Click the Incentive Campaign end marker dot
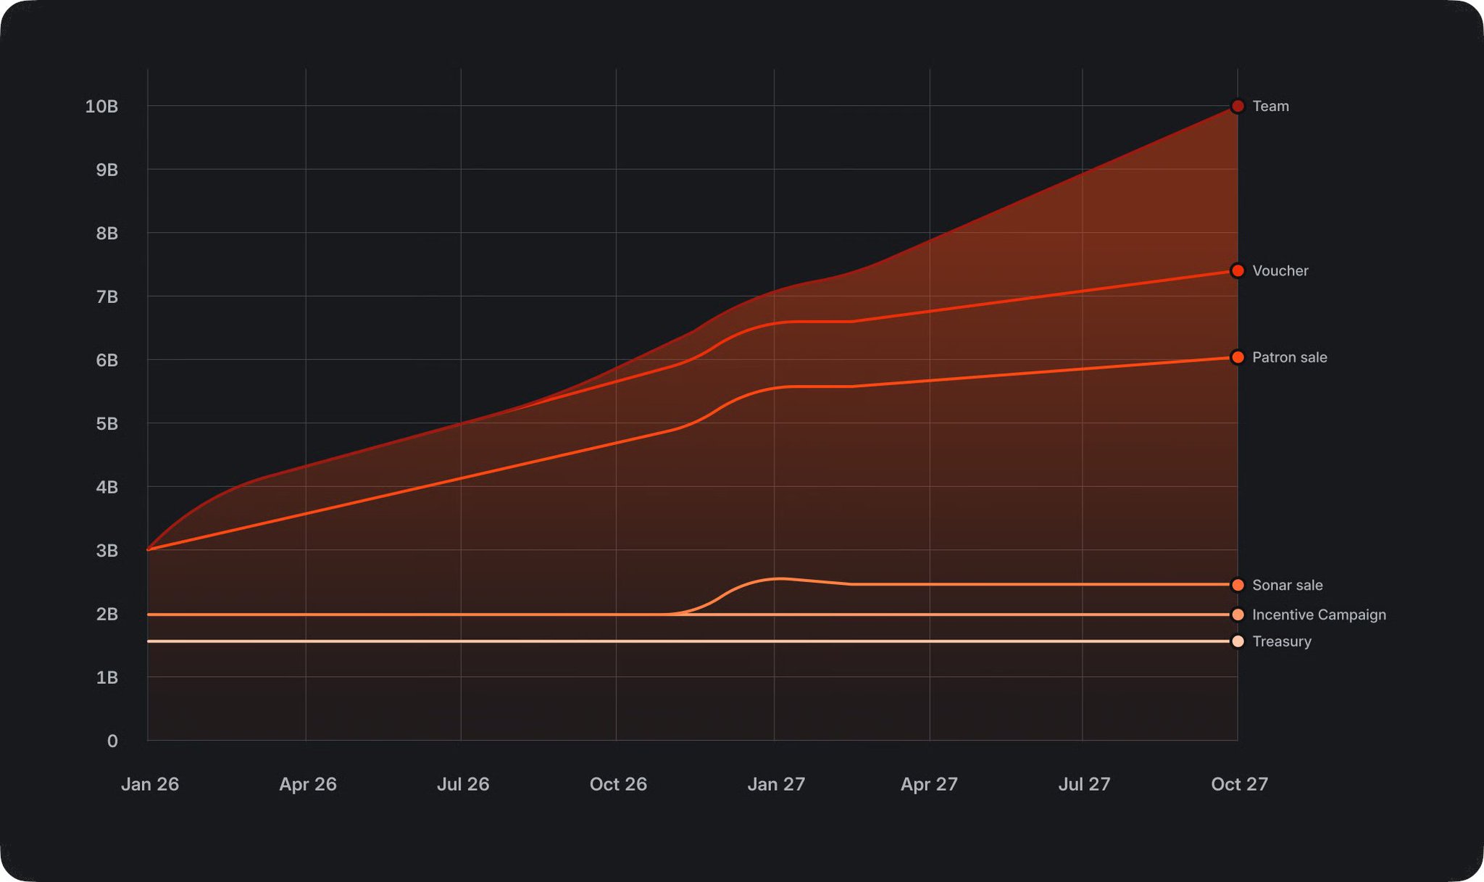The height and width of the screenshot is (882, 1484). tap(1238, 615)
